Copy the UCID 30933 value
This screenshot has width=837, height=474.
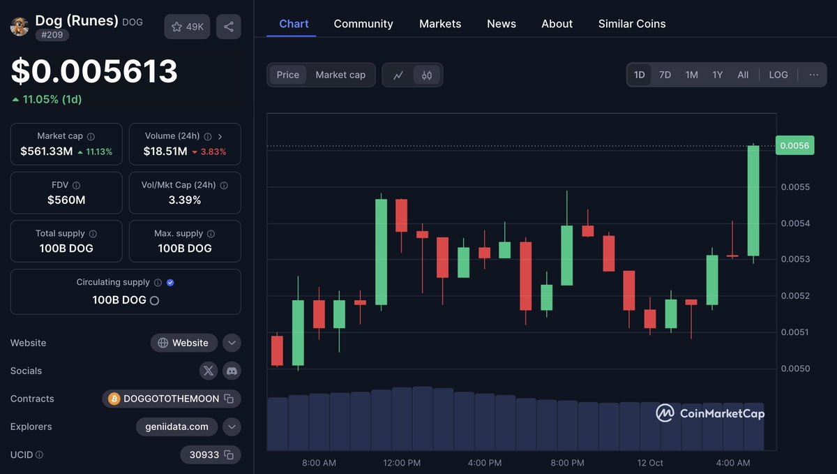[x=228, y=454]
